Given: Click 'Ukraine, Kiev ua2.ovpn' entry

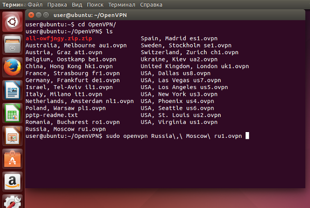Looking at the screenshot, I should point(179,59).
